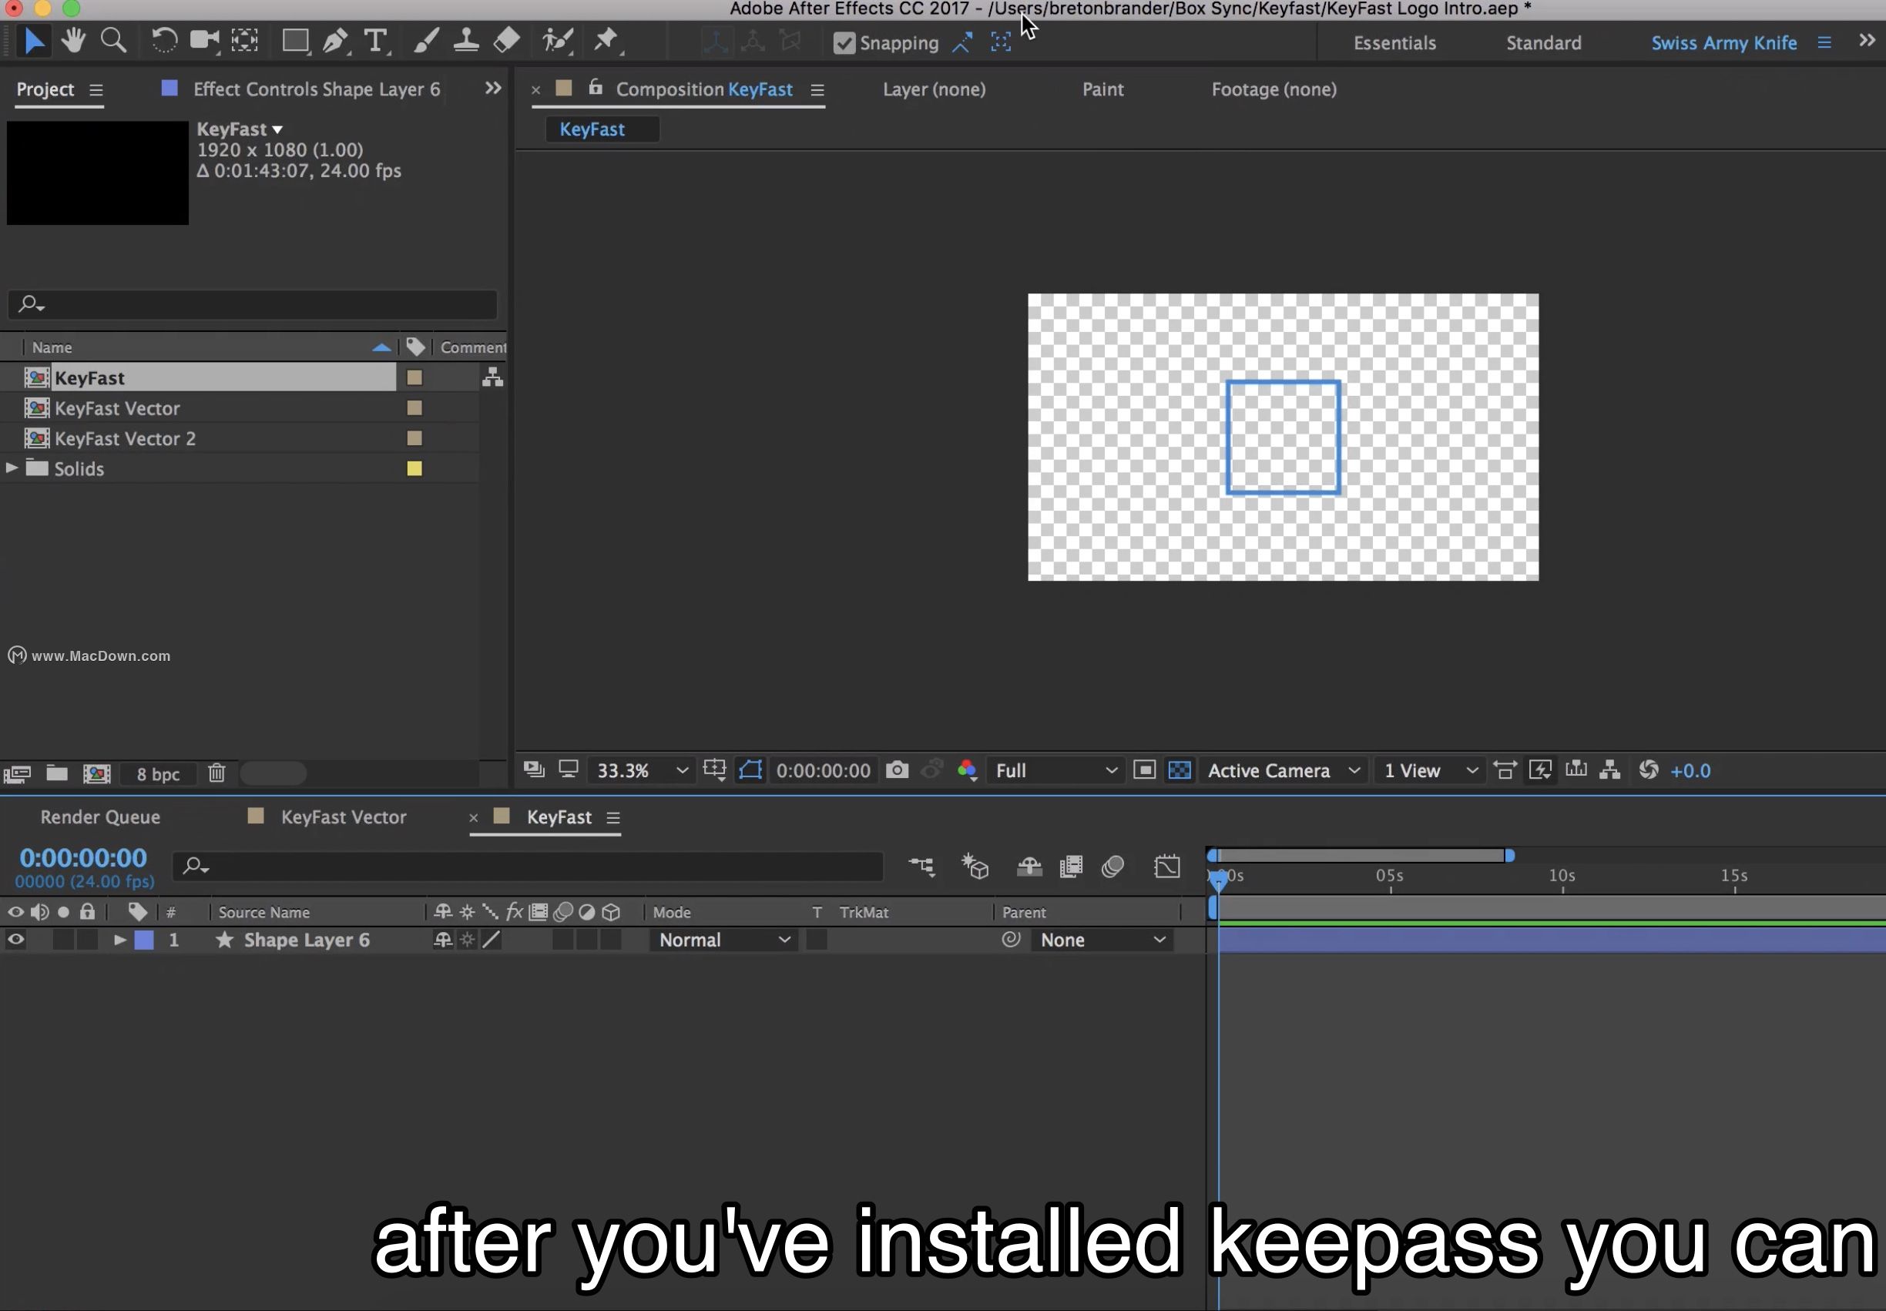
Task: Select the Hand tool
Action: [x=73, y=40]
